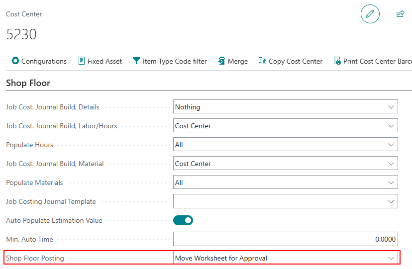
Task: Open Job Cost. Journal Build, Material dropdown
Action: 285,164
